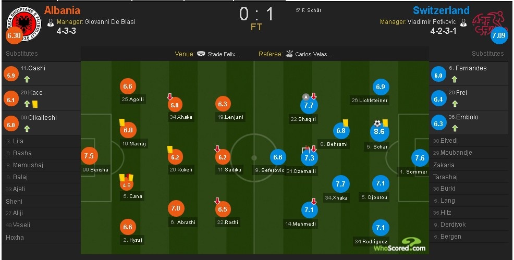This screenshot has height=260, width=514.
Task: Click the referee whistle icon
Action: pos(289,54)
